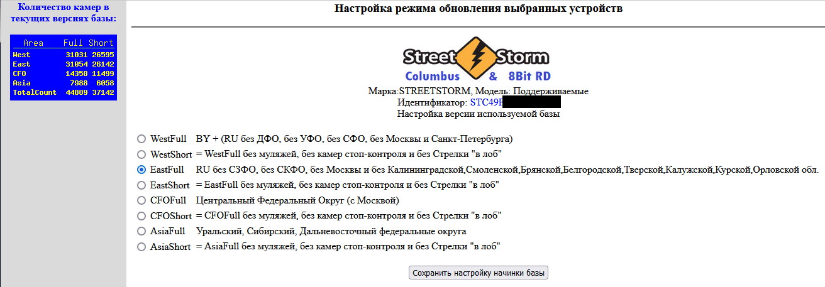Click the West row in camera table
This screenshot has height=287, width=825.
click(x=64, y=55)
